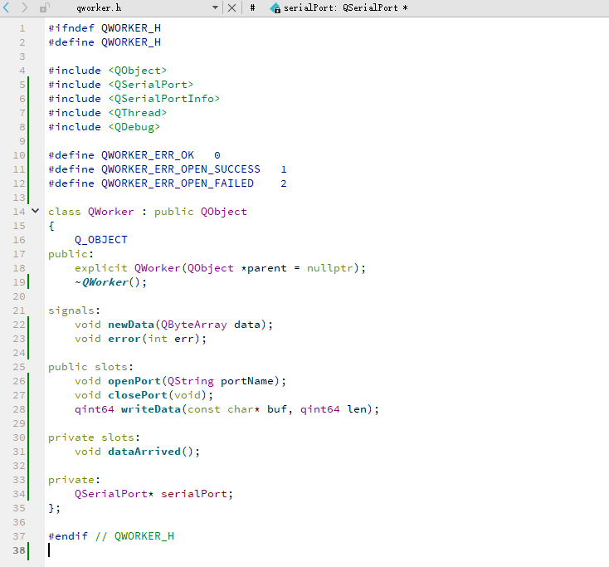Image resolution: width=609 pixels, height=567 pixels.
Task: Go forward to next location arrow
Action: coord(24,7)
